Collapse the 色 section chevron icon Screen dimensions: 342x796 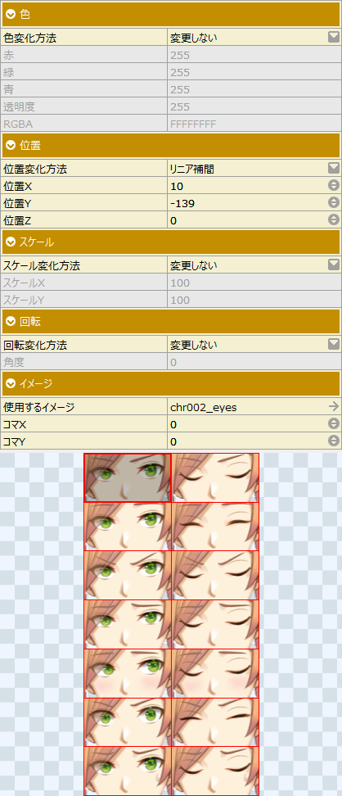pyautogui.click(x=10, y=15)
